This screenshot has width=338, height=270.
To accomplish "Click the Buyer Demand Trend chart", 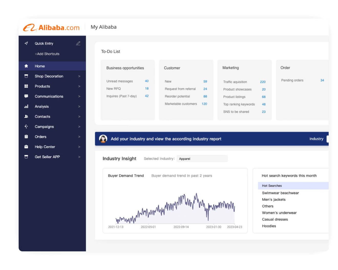I will [x=175, y=207].
